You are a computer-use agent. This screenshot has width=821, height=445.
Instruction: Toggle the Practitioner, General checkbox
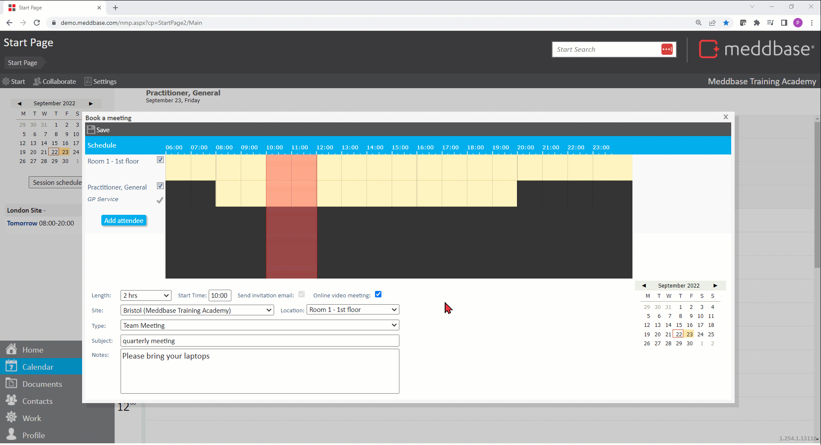(160, 186)
